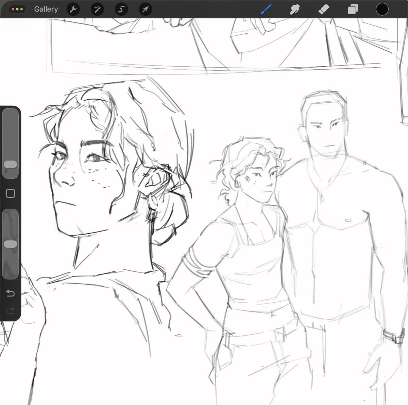Select the Eraser tool
The width and height of the screenshot is (408, 405).
pos(324,10)
